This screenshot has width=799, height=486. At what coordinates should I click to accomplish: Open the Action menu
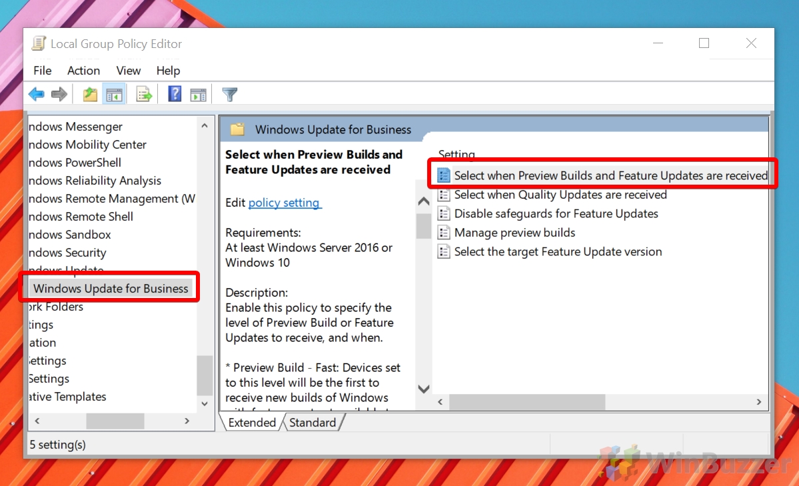(x=83, y=71)
